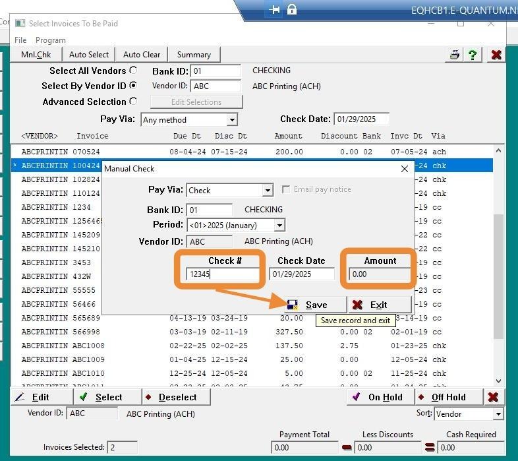Click the <VENDOR> column header
The width and height of the screenshot is (518, 461).
tap(40, 136)
